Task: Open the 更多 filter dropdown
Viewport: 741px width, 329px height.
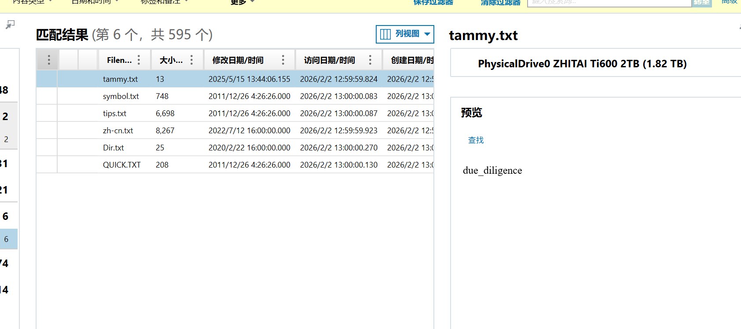Action: pyautogui.click(x=242, y=2)
